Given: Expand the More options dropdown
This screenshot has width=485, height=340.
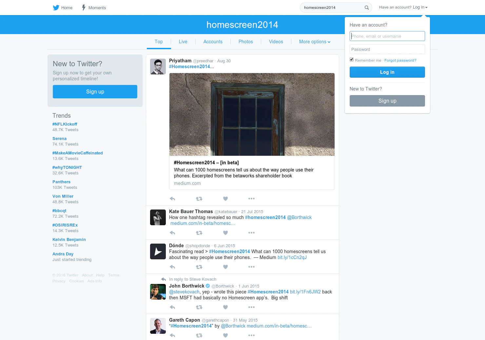Looking at the screenshot, I should pos(315,42).
